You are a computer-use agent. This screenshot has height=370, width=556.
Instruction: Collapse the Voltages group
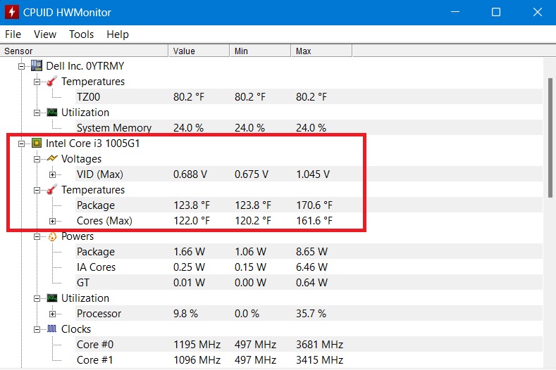click(37, 160)
